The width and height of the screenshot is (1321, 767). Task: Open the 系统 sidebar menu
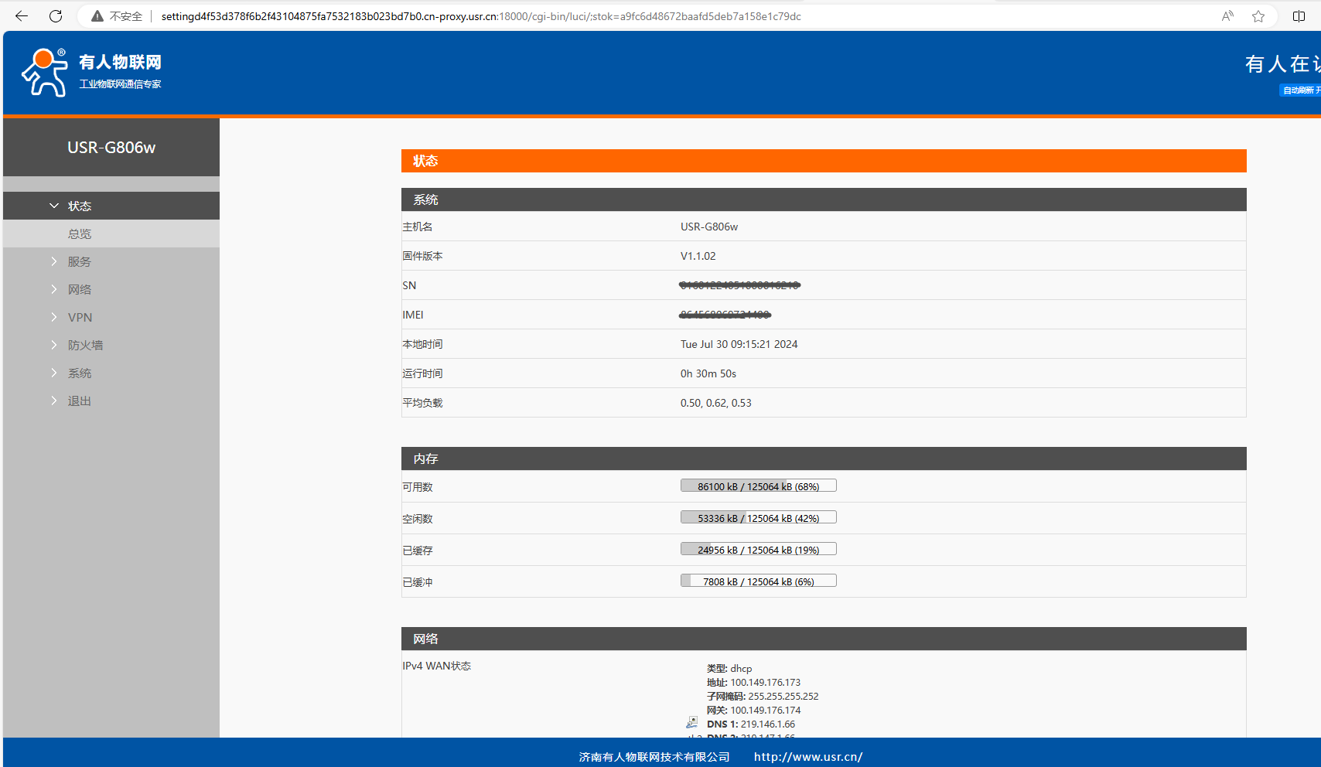79,373
